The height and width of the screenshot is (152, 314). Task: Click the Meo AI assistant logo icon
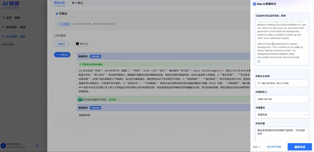pos(254,4)
